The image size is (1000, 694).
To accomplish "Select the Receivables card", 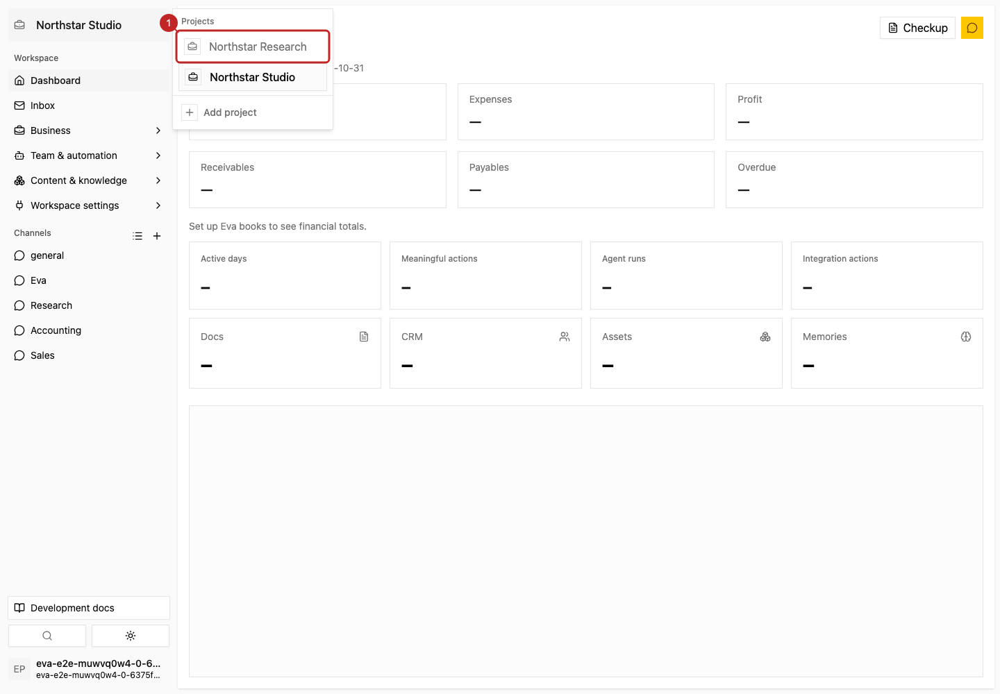I will [x=317, y=180].
